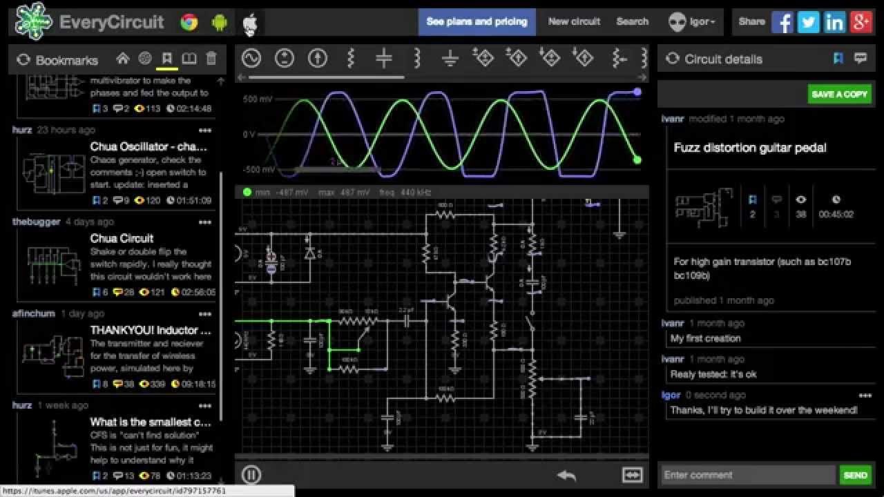Click the See plans and pricing button
Image resolution: width=884 pixels, height=497 pixels.
pos(477,21)
